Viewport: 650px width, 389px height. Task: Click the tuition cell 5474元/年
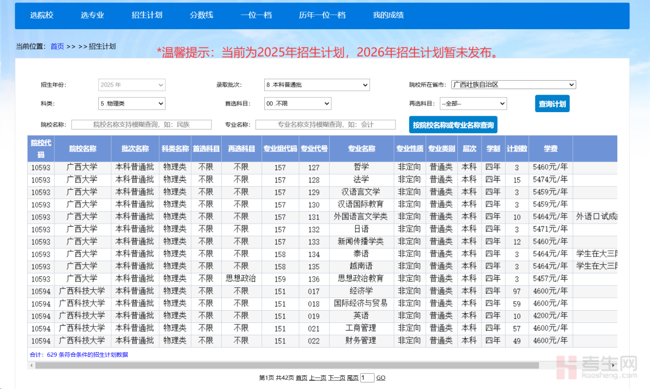pos(551,180)
